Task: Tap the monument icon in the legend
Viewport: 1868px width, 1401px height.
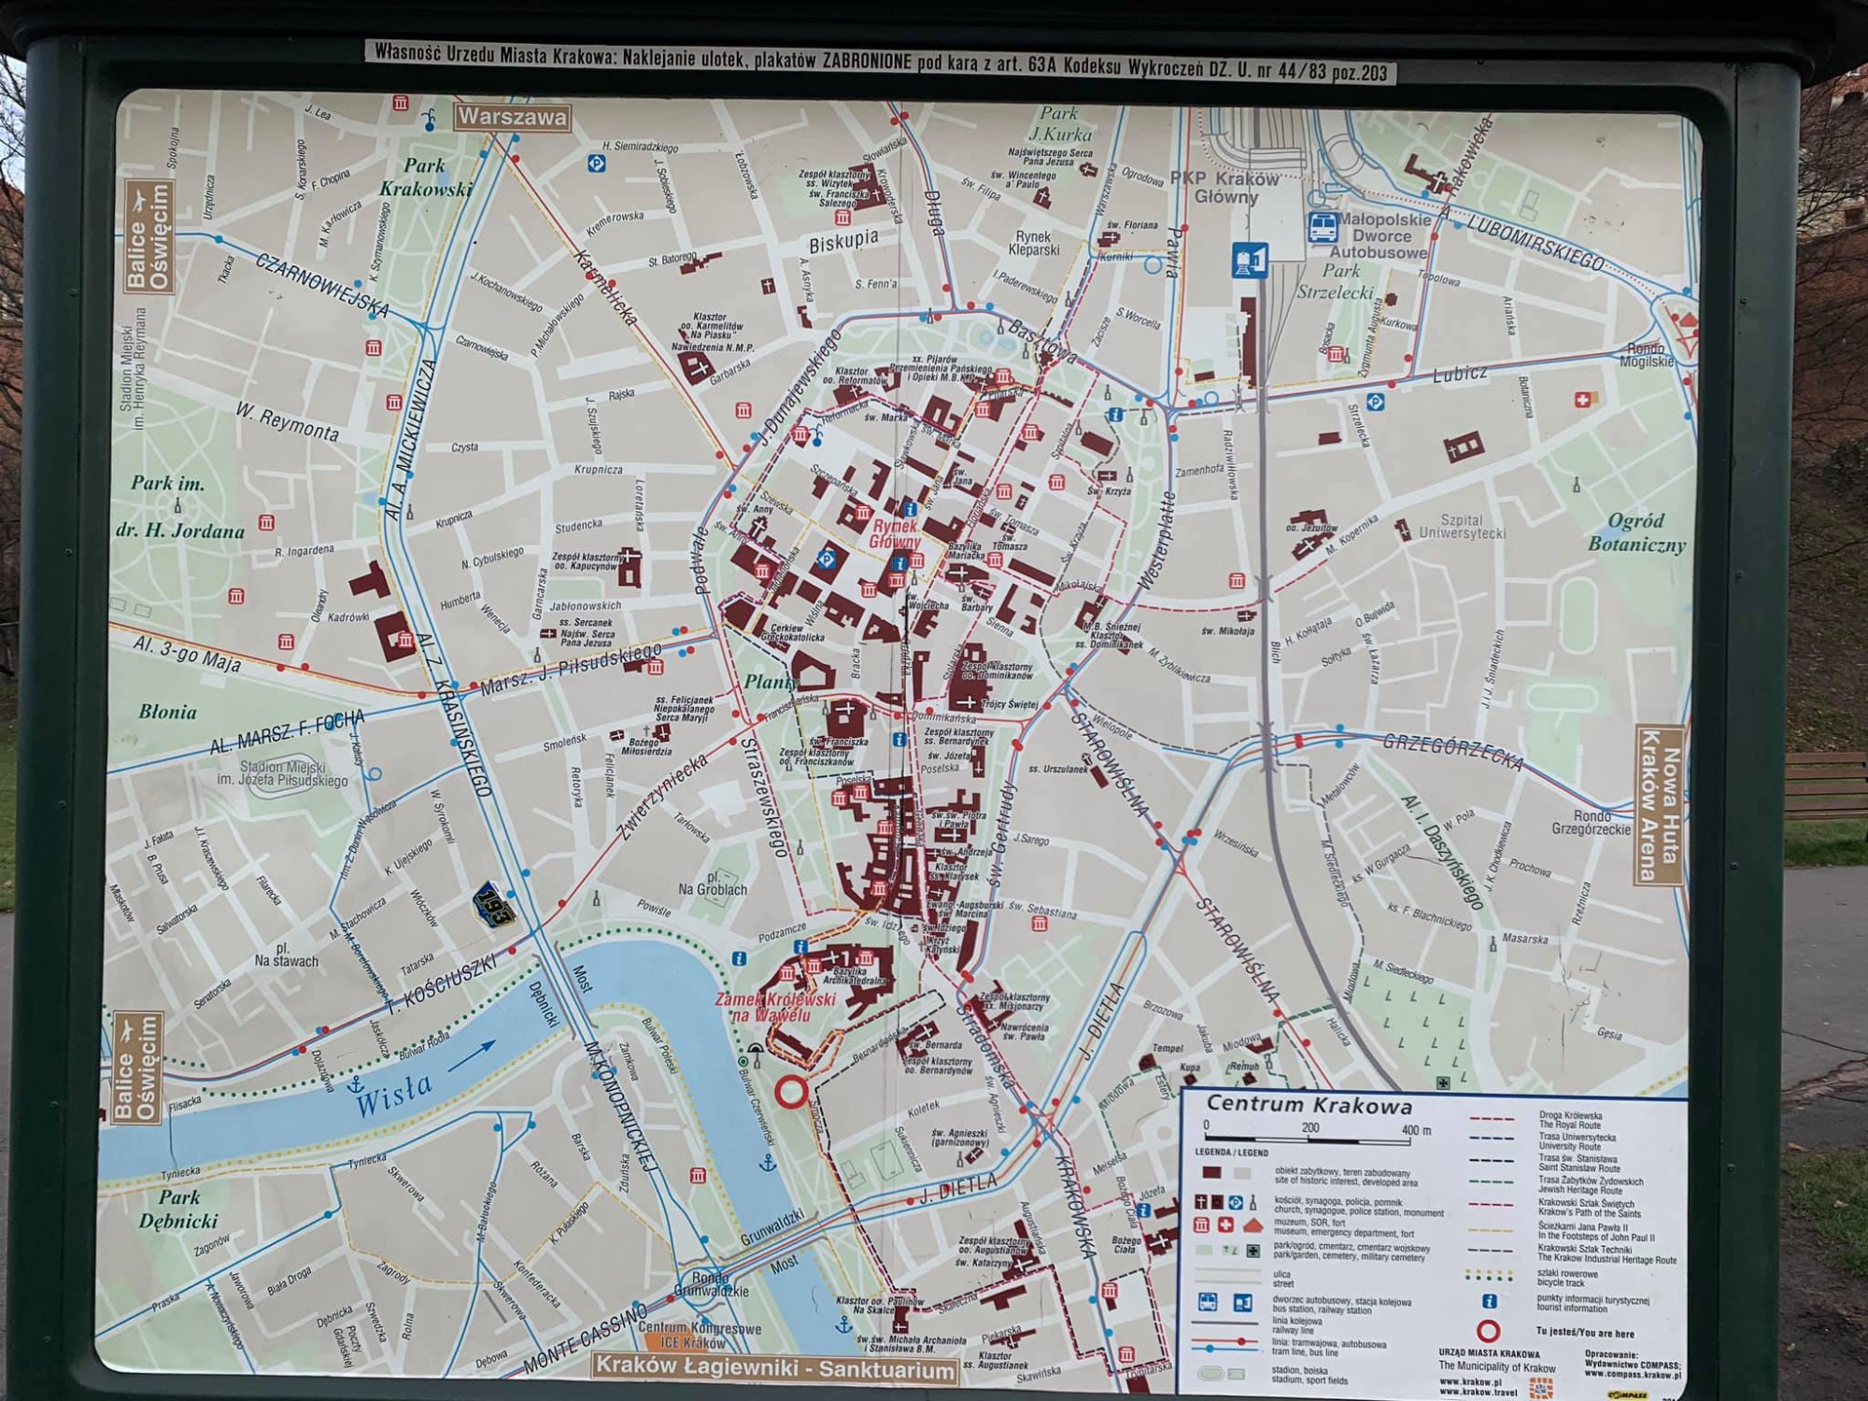Action: click(1252, 1202)
